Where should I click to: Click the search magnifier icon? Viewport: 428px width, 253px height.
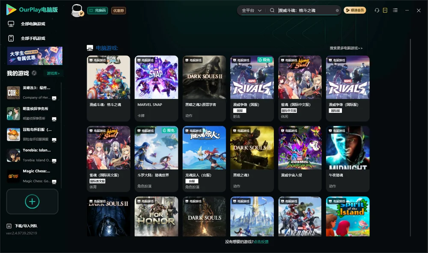point(272,10)
